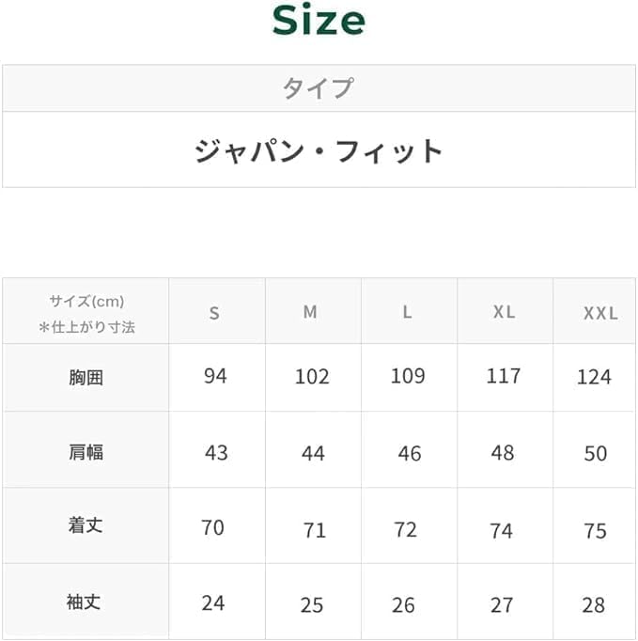This screenshot has height=641, width=638.
Task: Click the 袖丈 row label
Action: (x=86, y=602)
